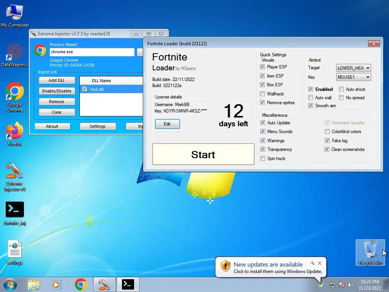Toggle the Transparency checkbox
389x292 pixels.
point(262,149)
